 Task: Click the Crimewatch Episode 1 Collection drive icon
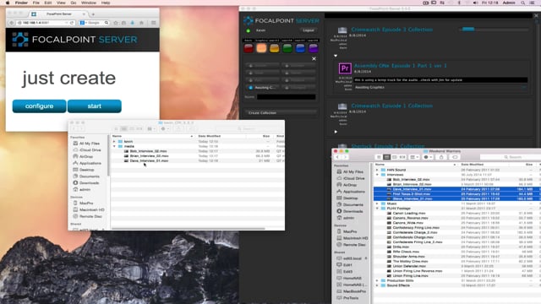pyautogui.click(x=342, y=106)
